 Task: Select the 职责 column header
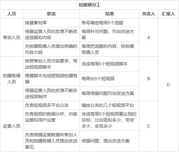point(51,14)
